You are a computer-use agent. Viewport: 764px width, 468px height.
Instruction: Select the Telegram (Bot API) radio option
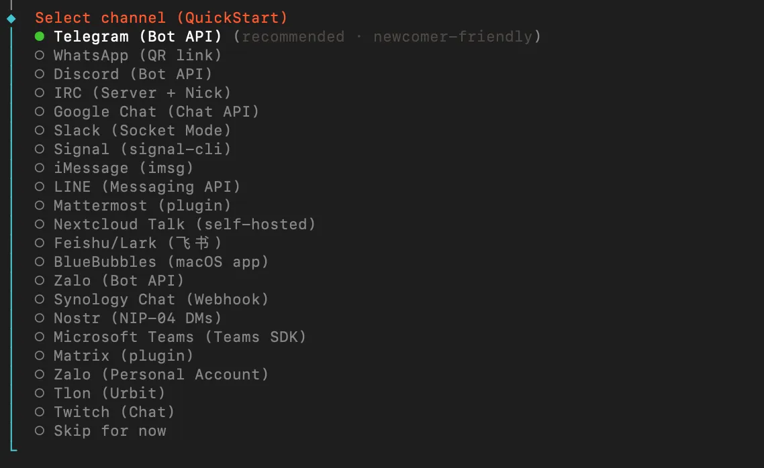tap(40, 36)
